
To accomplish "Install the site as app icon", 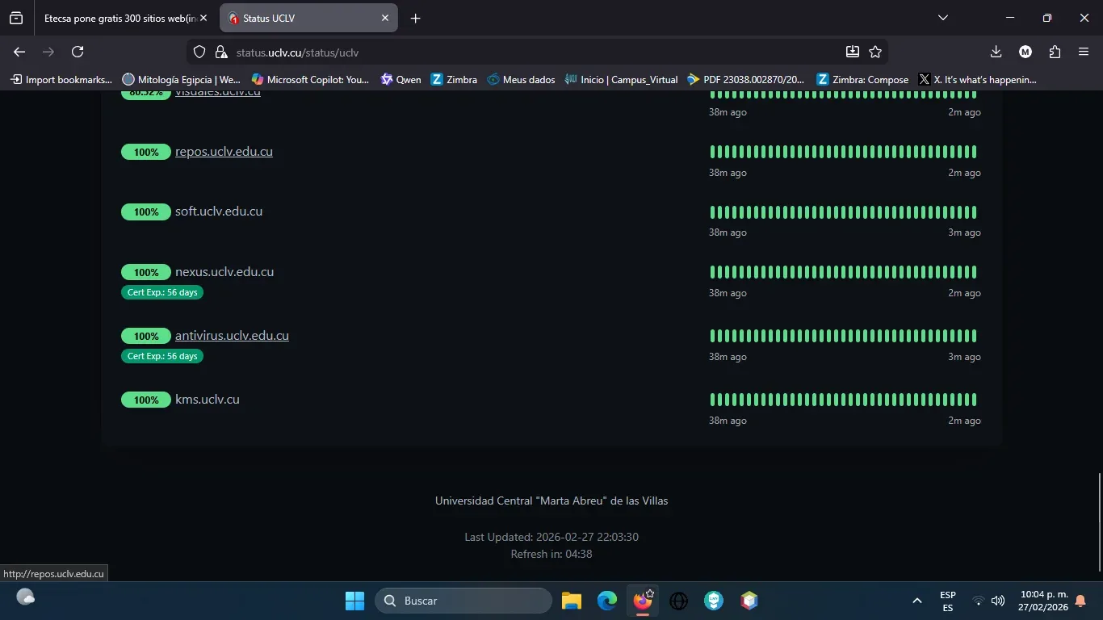I will [853, 52].
